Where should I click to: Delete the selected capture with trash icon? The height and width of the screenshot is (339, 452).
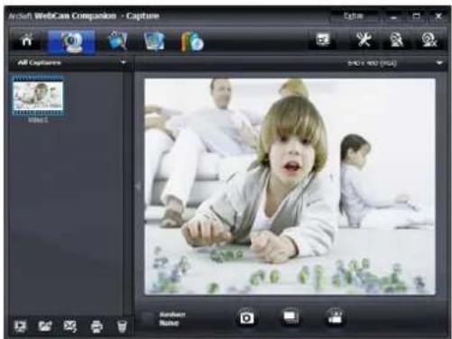click(x=122, y=326)
